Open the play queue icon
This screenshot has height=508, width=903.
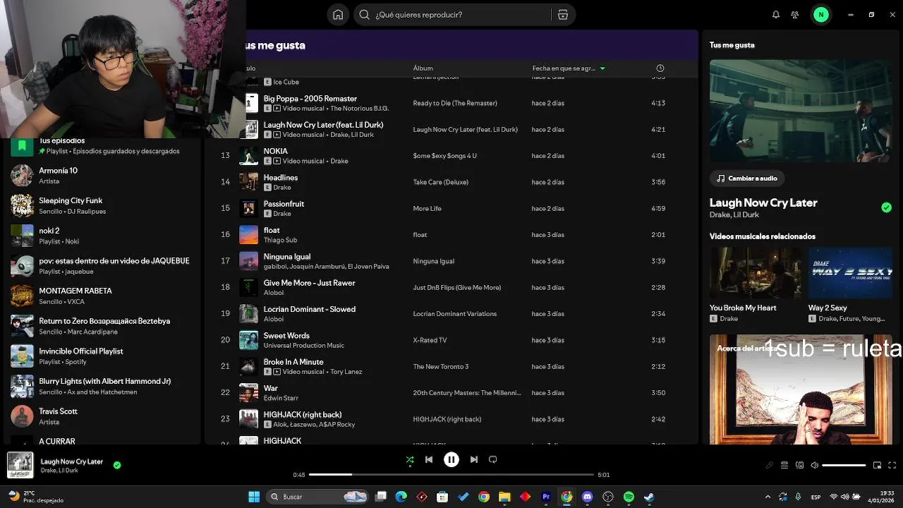click(784, 466)
